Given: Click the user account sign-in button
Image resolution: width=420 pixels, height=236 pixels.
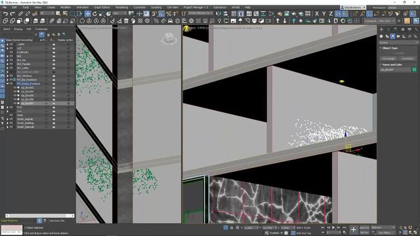Looking at the screenshot, I should coord(353,7).
